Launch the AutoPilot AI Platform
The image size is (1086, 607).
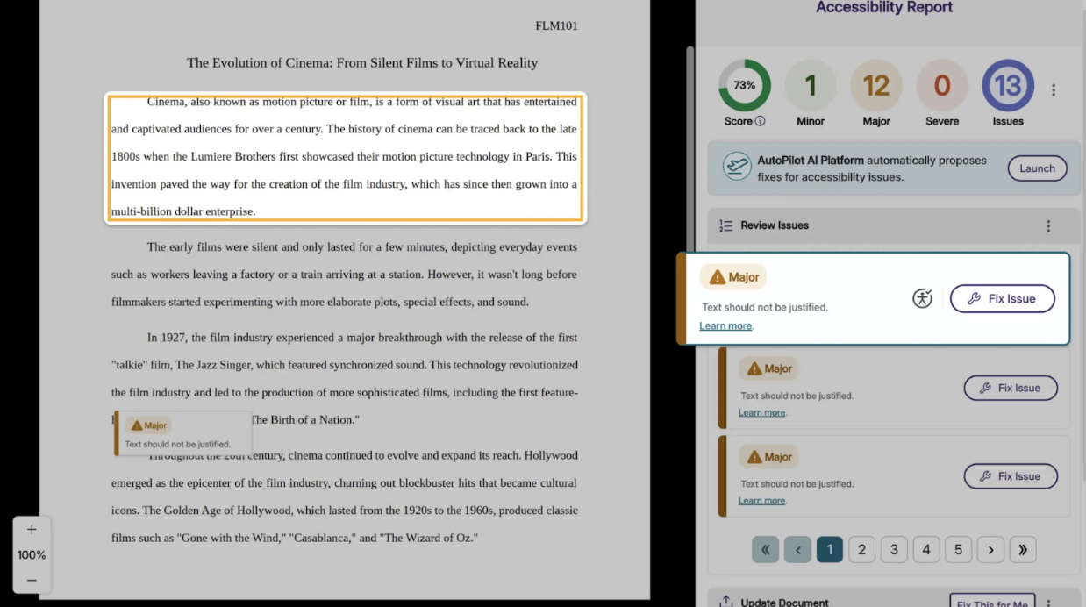(1037, 168)
